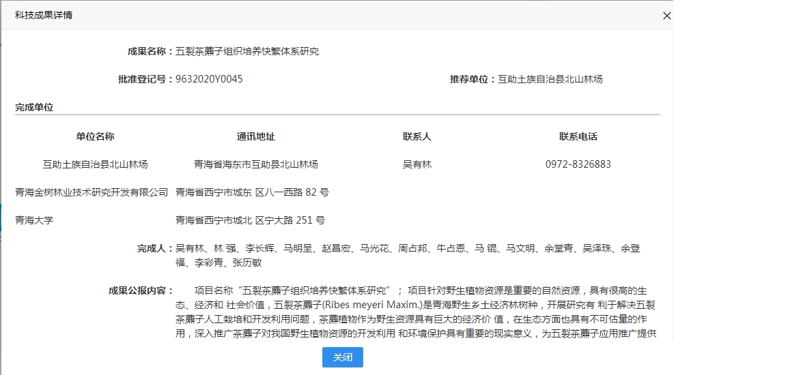Click the X icon to close dialog
The width and height of the screenshot is (790, 375).
click(x=666, y=16)
